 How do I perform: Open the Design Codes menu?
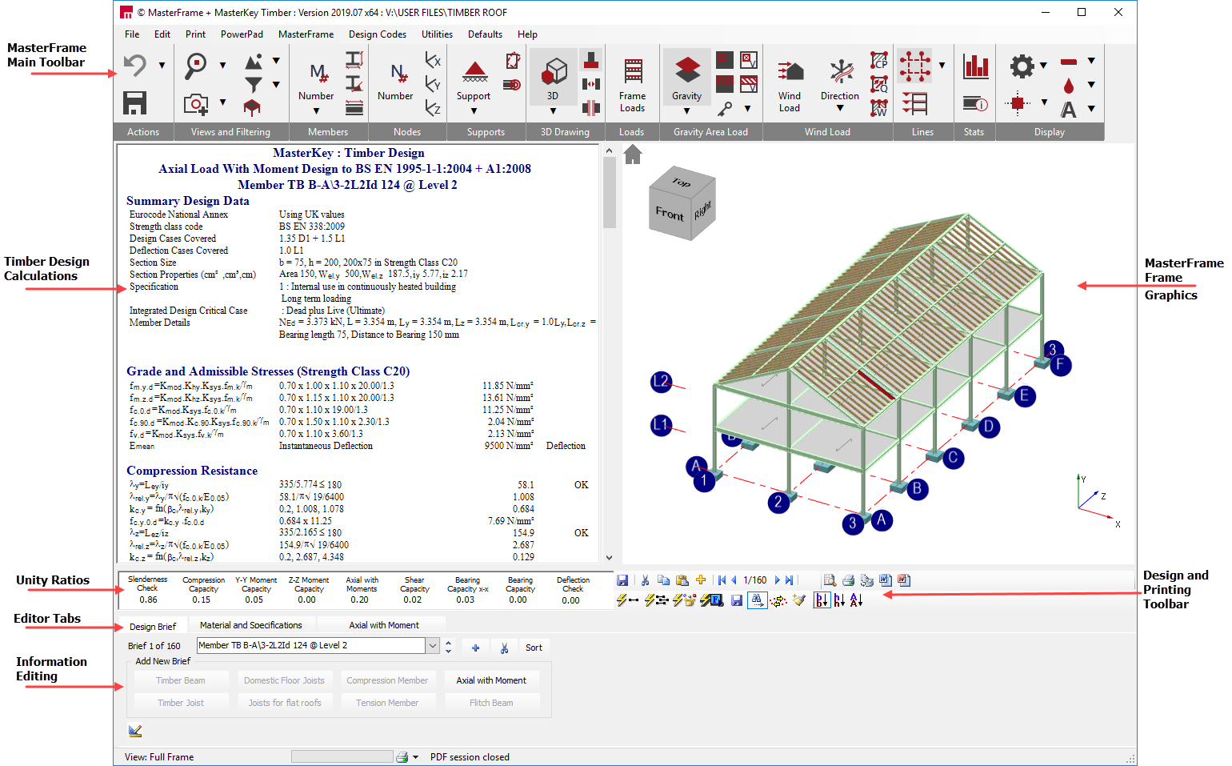pos(377,34)
